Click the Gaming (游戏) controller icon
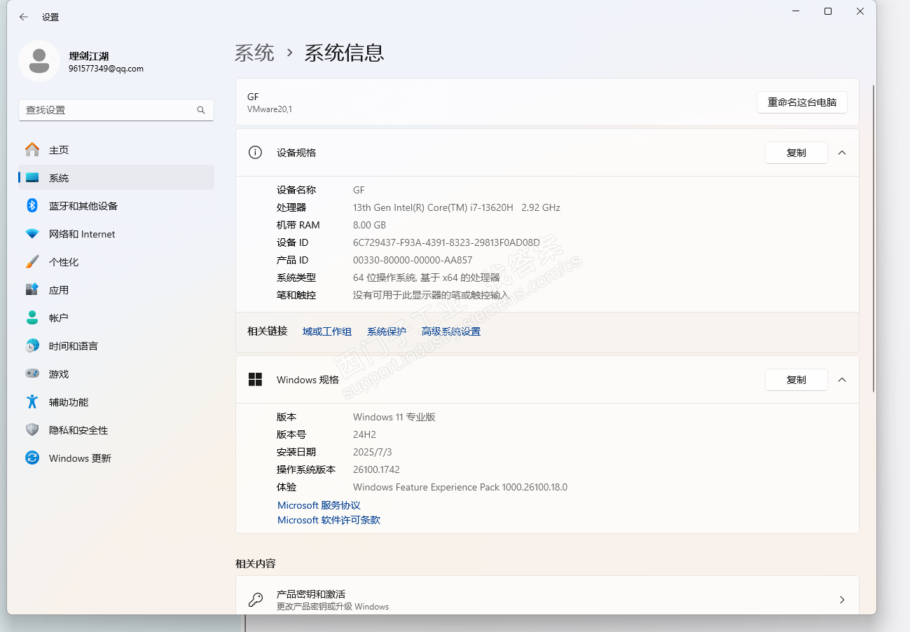Viewport: 910px width, 632px height. click(x=32, y=374)
